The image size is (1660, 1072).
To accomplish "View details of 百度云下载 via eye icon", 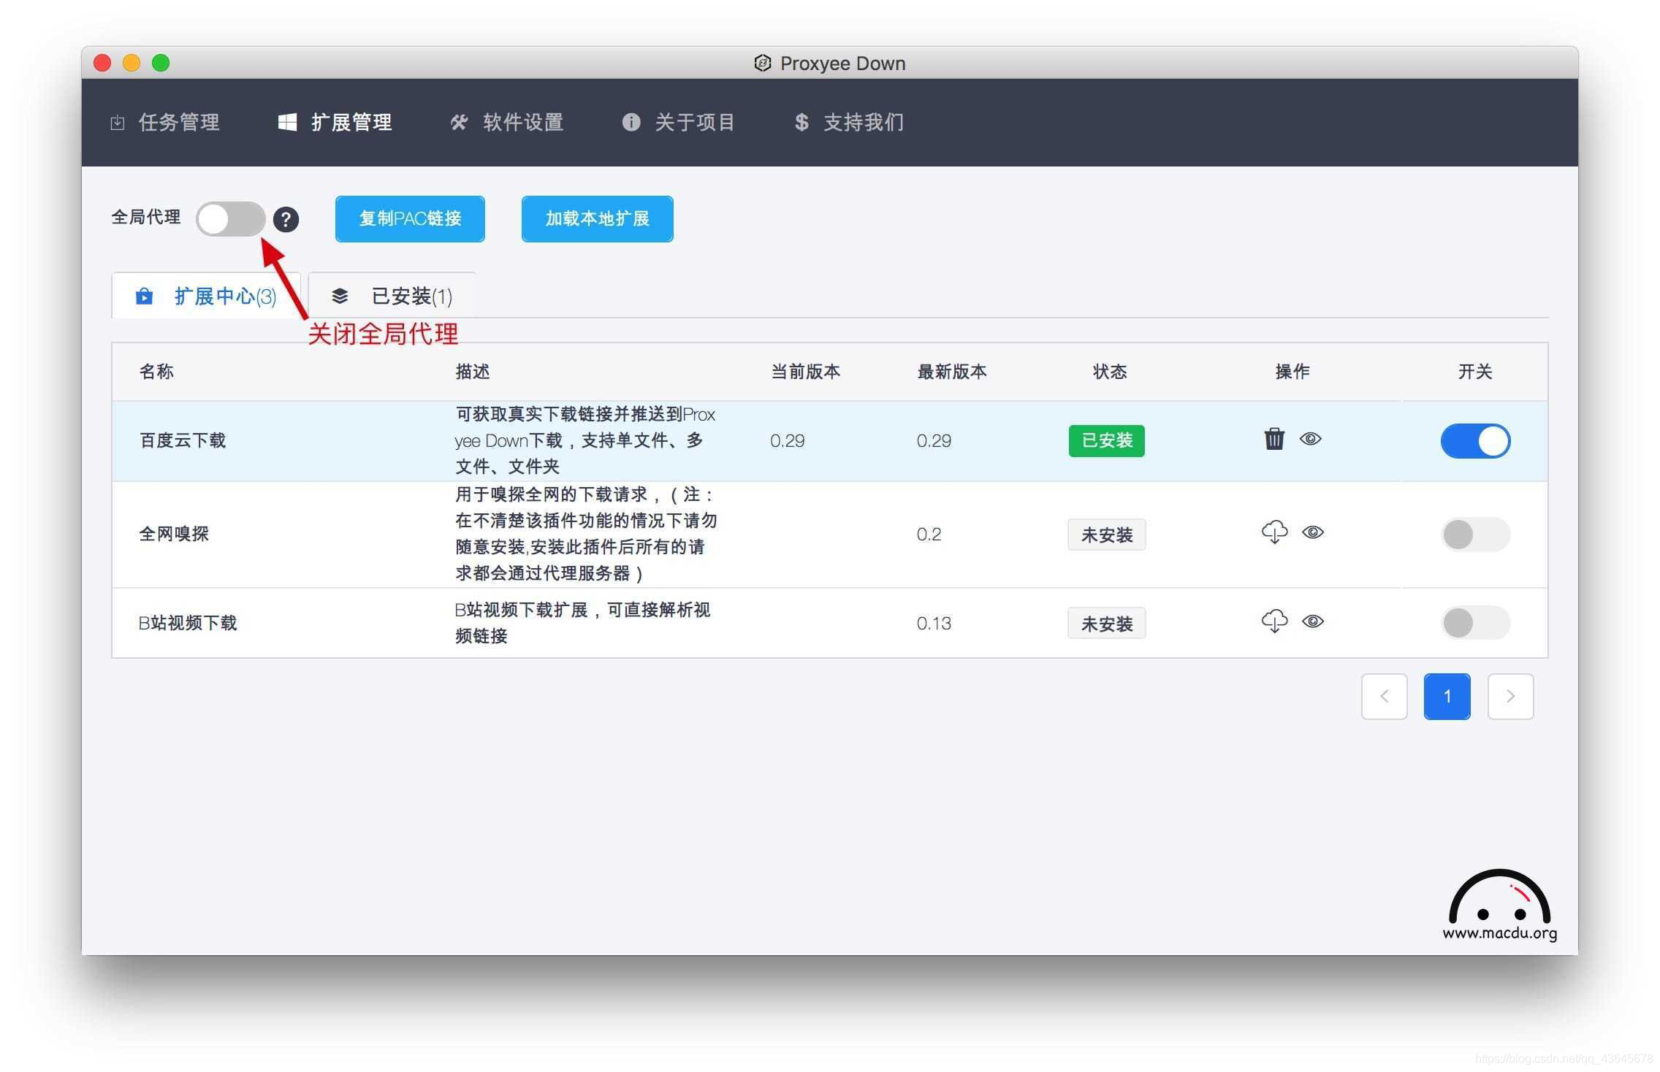I will point(1310,439).
